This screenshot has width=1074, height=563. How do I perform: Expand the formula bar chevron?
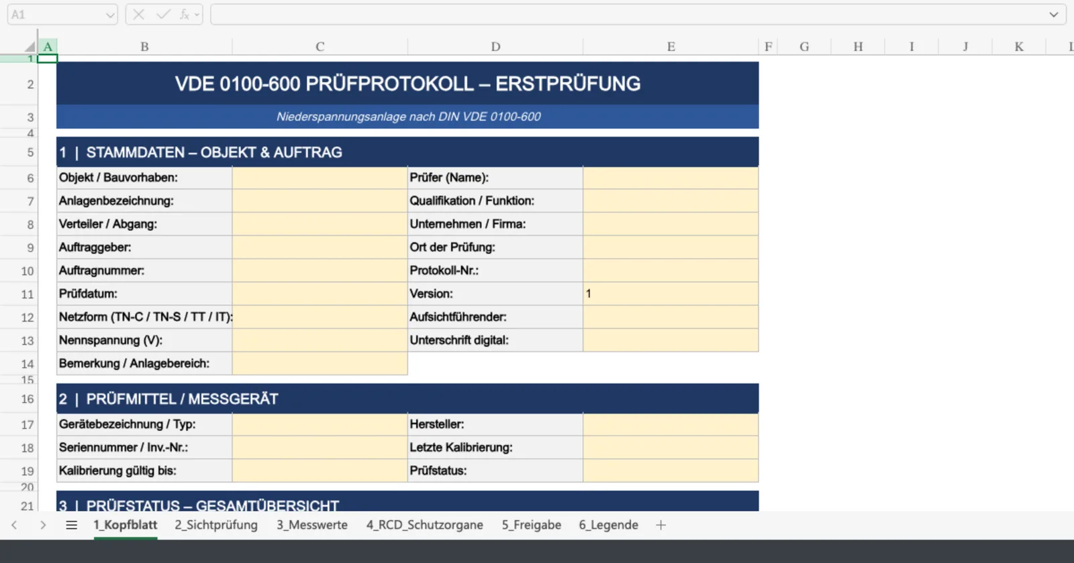1053,14
